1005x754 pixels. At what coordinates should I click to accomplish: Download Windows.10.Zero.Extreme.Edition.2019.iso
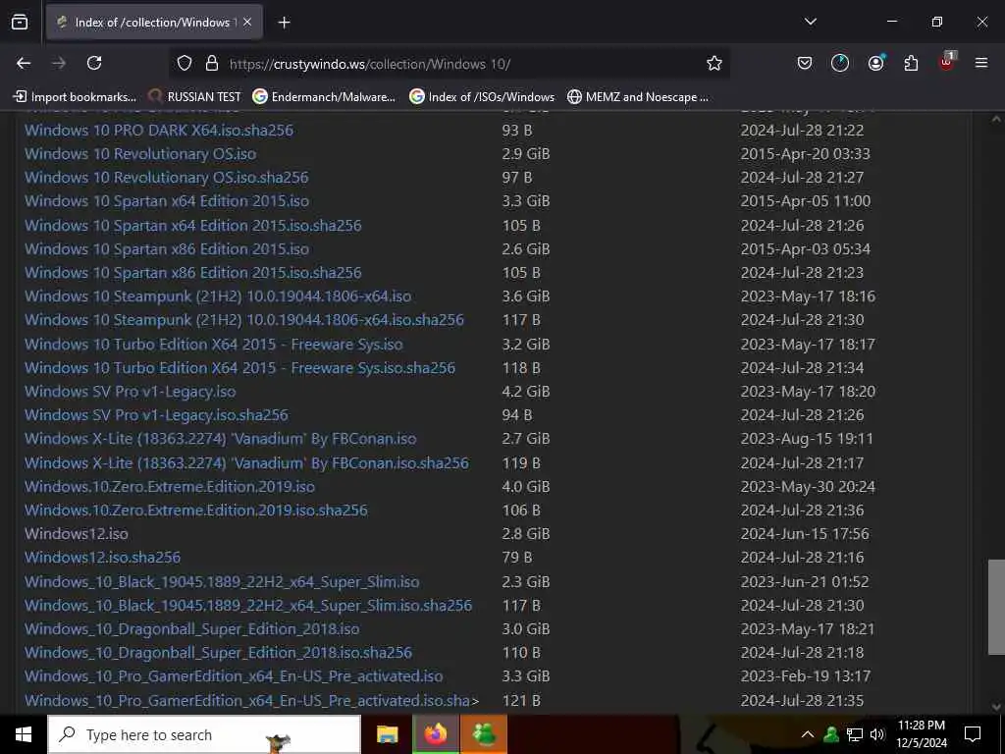[x=170, y=487]
